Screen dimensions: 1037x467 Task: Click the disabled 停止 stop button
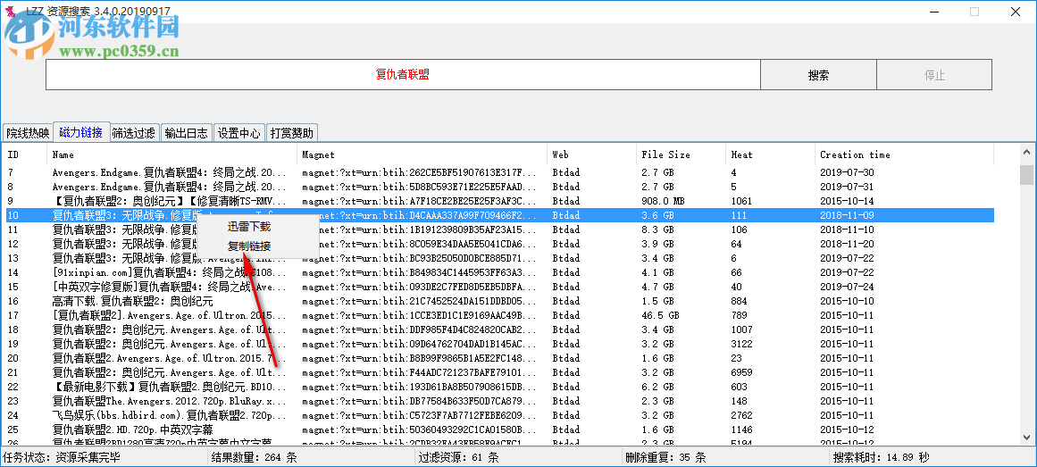tap(934, 75)
